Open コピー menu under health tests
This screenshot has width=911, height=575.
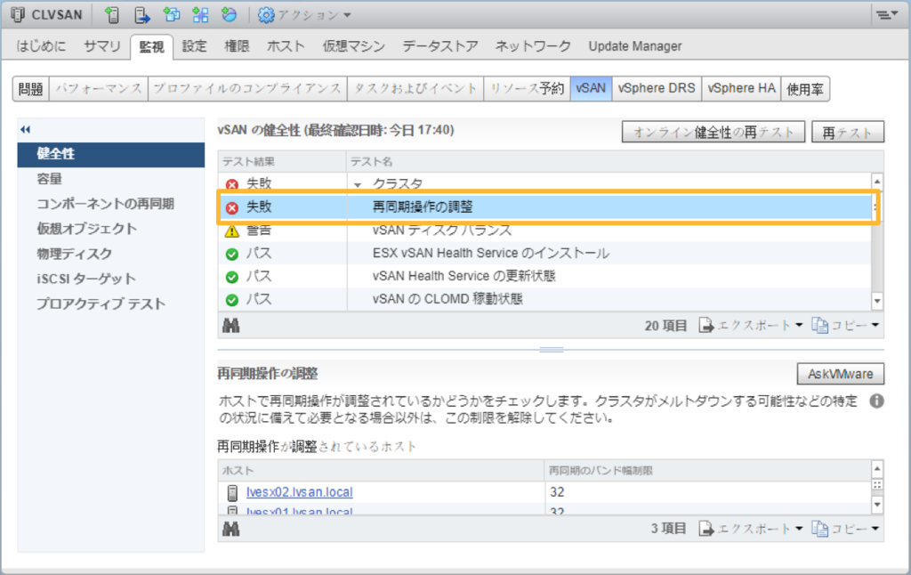(x=845, y=326)
